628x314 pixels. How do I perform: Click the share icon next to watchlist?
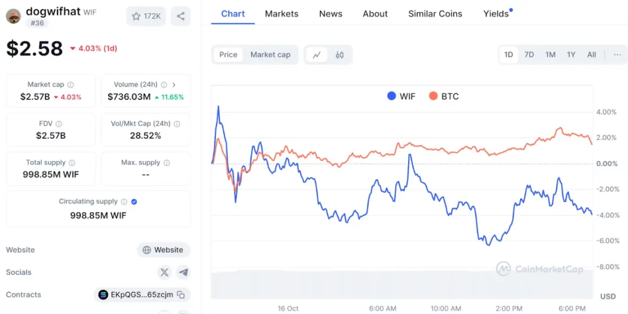point(181,16)
